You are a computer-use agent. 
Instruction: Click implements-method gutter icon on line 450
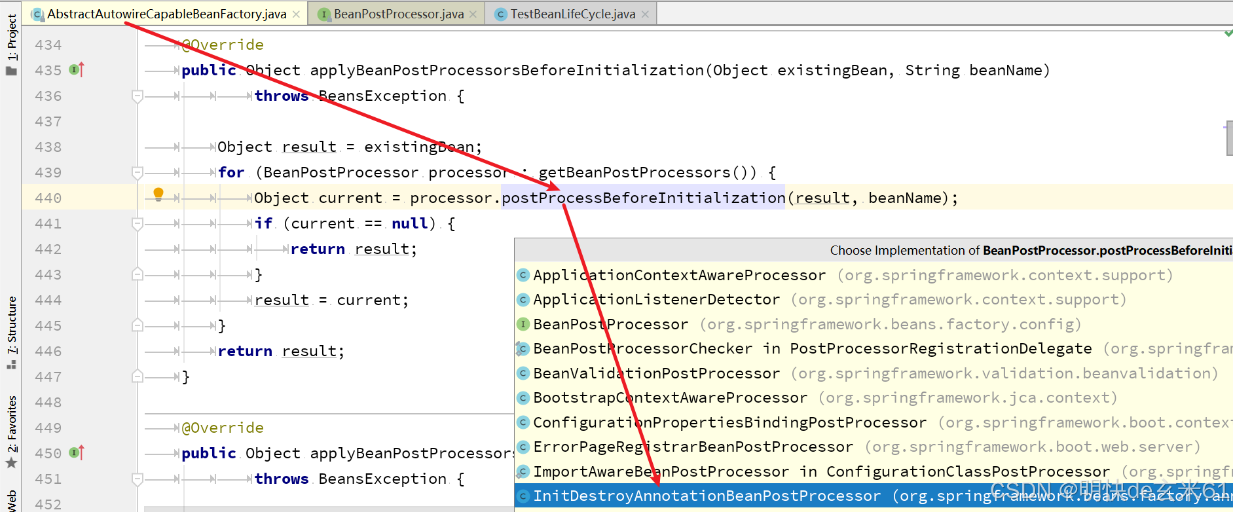(77, 452)
